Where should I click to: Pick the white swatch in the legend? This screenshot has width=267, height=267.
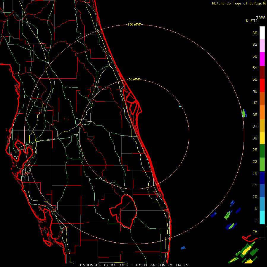pos(262,33)
